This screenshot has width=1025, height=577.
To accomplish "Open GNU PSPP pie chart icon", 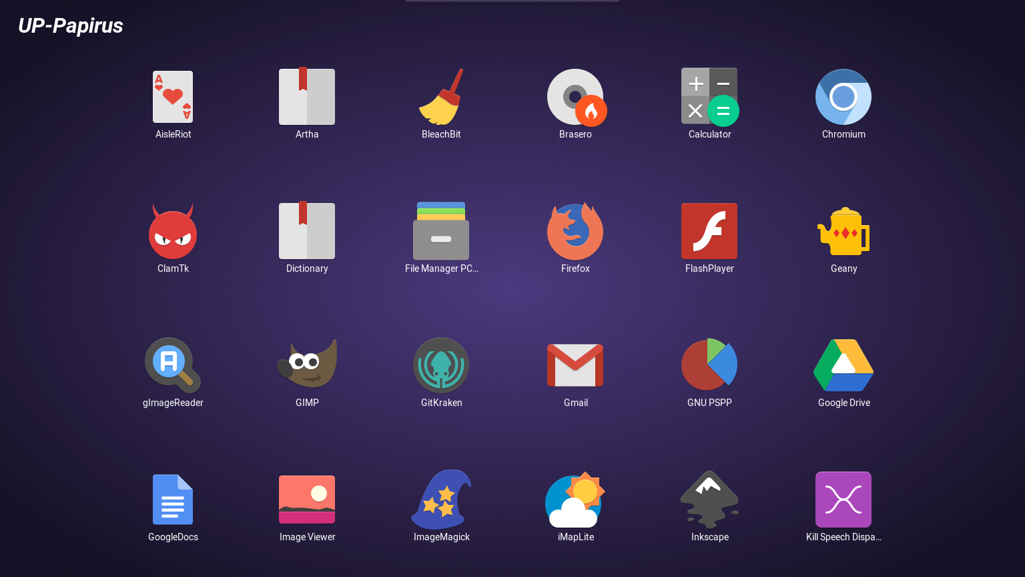I will point(709,365).
